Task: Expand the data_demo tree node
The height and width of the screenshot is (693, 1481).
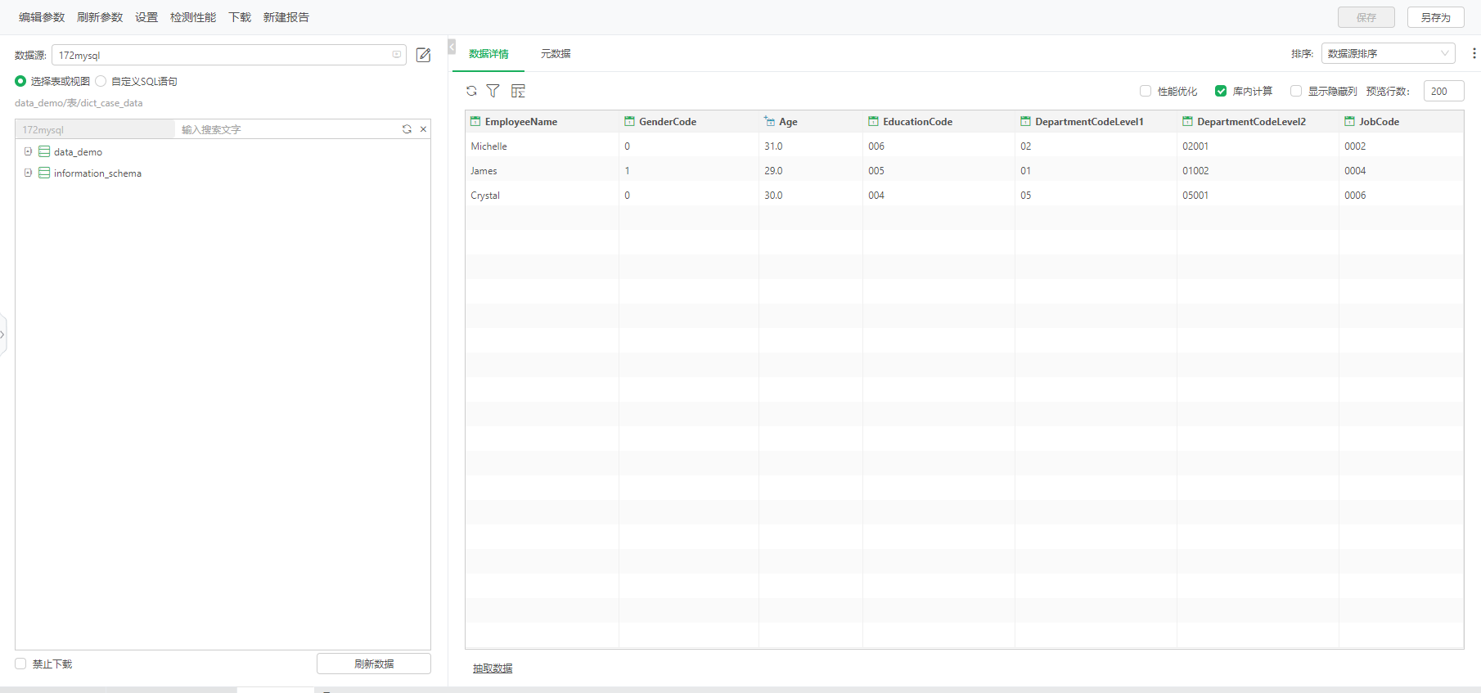Action: point(28,151)
